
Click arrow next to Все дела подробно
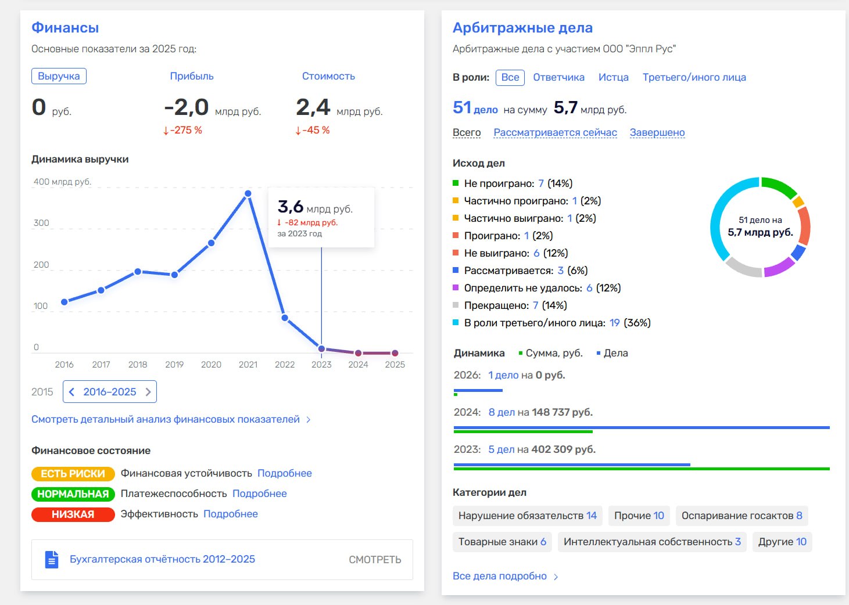pyautogui.click(x=556, y=577)
